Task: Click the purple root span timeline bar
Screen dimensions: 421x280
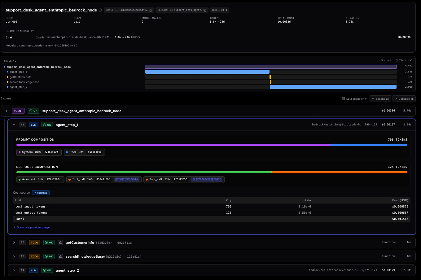Action: click(271, 67)
